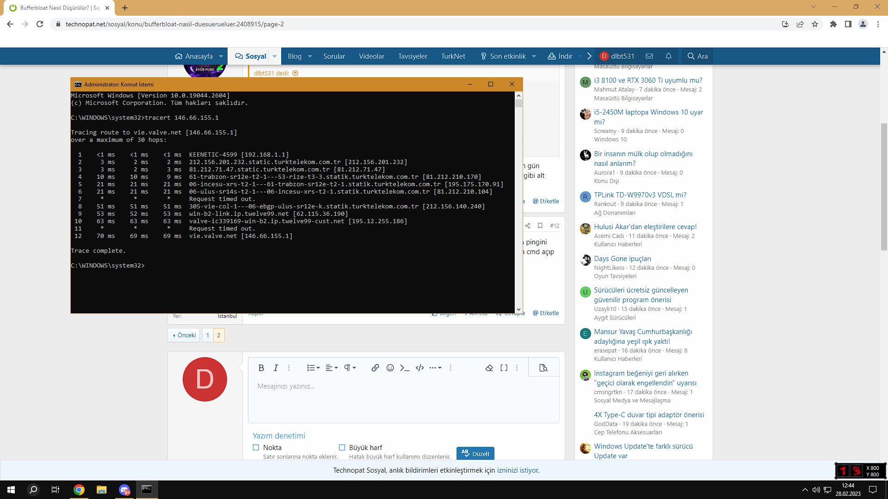The image size is (888, 499).
Task: Insert link using chain icon
Action: 375,368
